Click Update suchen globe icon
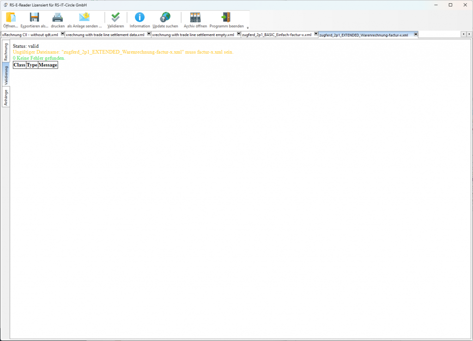This screenshot has width=473, height=341. coord(165,18)
